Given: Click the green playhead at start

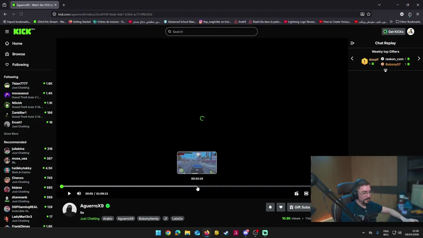Looking at the screenshot, I should tap(62, 187).
